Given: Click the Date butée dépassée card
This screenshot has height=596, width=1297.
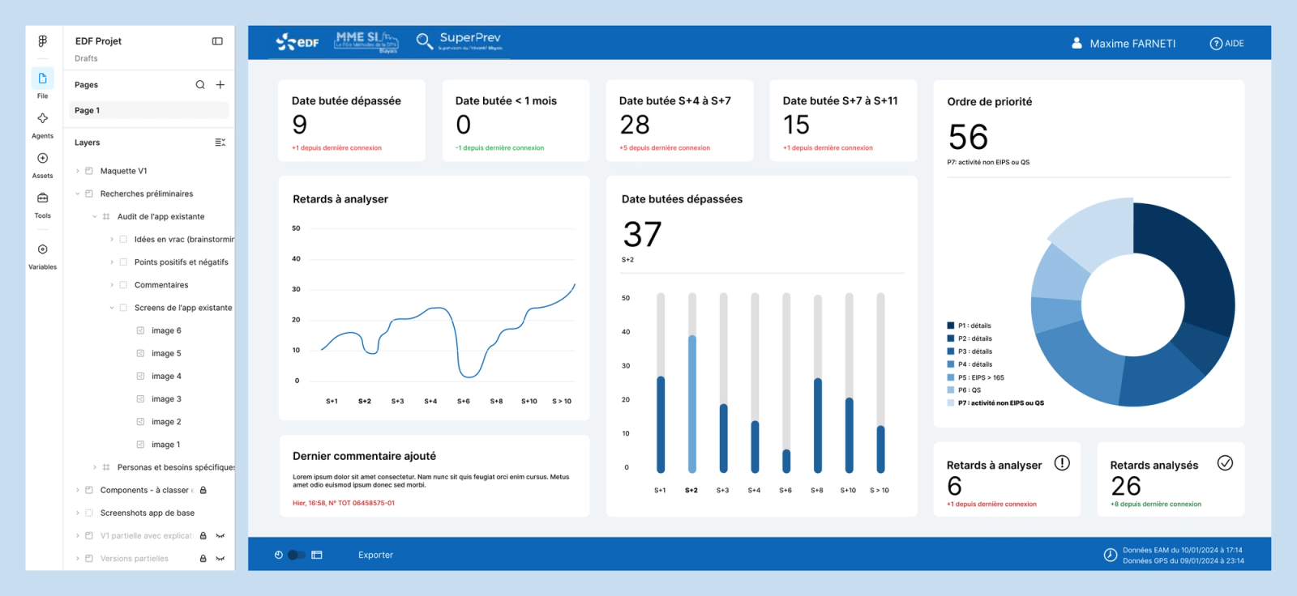Looking at the screenshot, I should [x=352, y=121].
